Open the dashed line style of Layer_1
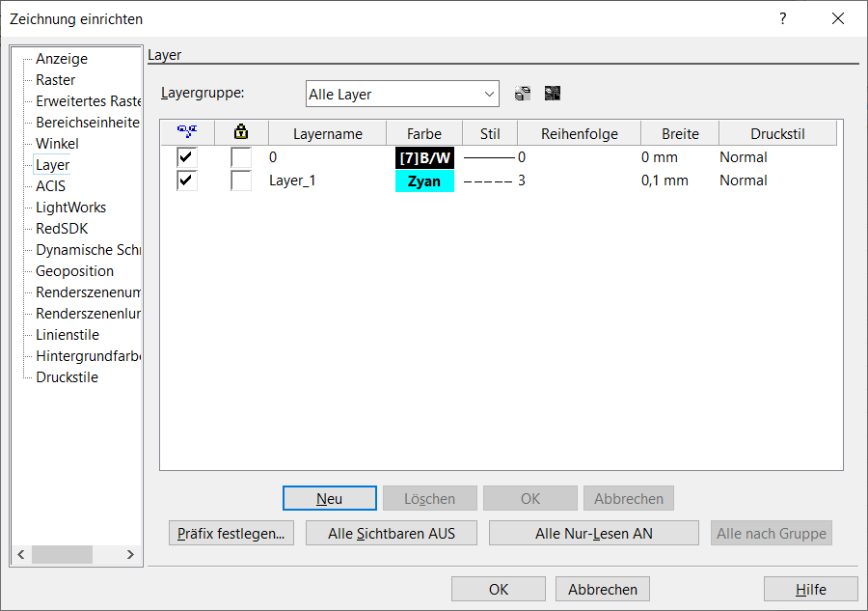868x611 pixels. tap(488, 181)
